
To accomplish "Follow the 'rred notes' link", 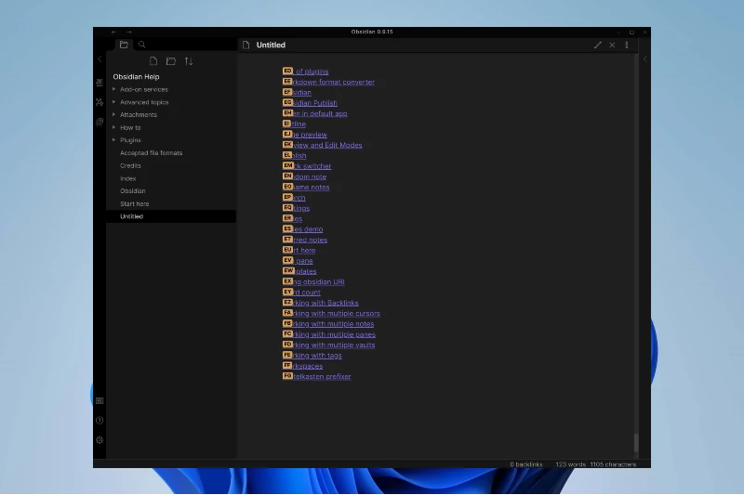I will [x=311, y=240].
